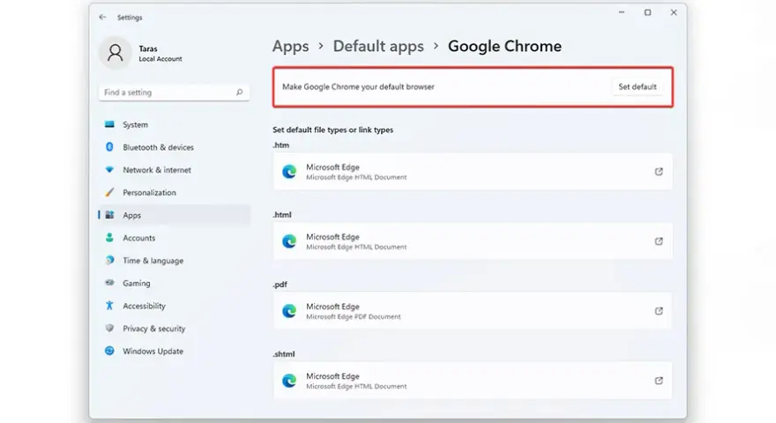
Task: Click 'Microsoft Edge PDF Document' text
Action: (354, 317)
